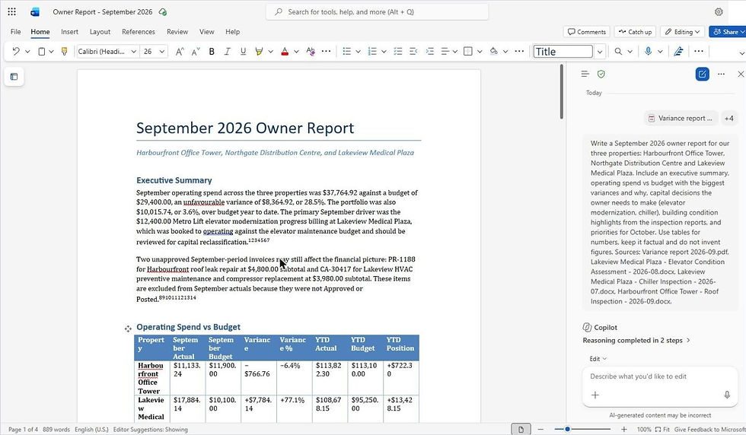746x435 pixels.
Task: Open more paragraph options ellipsis
Action: (x=519, y=52)
